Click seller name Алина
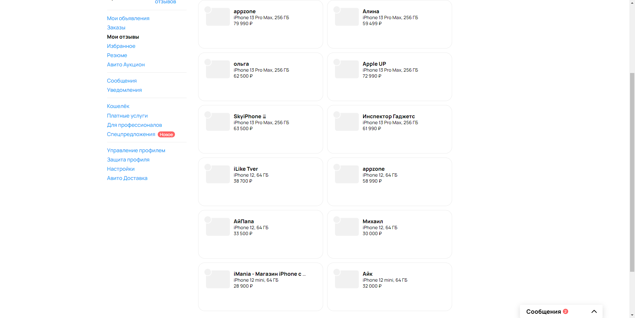635x318 pixels. click(371, 12)
